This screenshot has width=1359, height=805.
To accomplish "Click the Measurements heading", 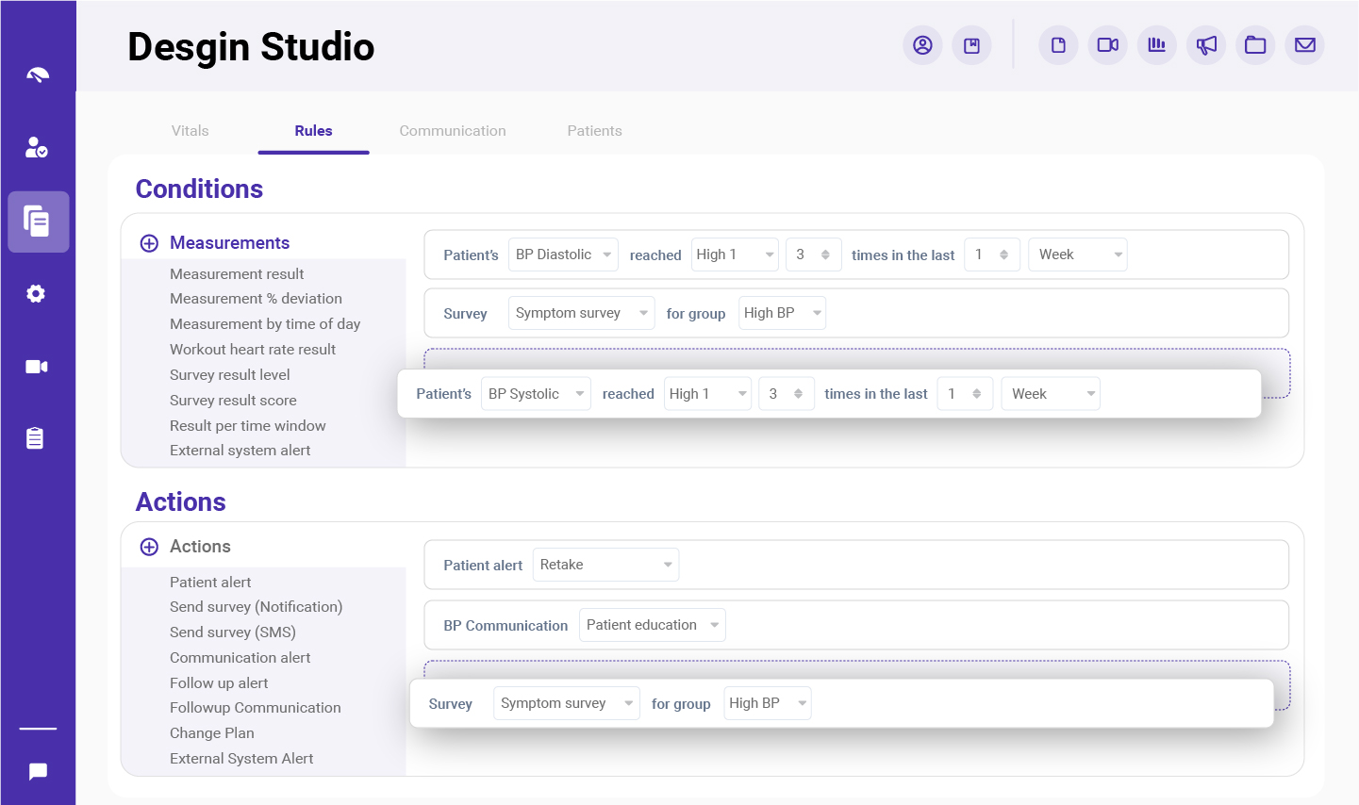I will click(229, 243).
